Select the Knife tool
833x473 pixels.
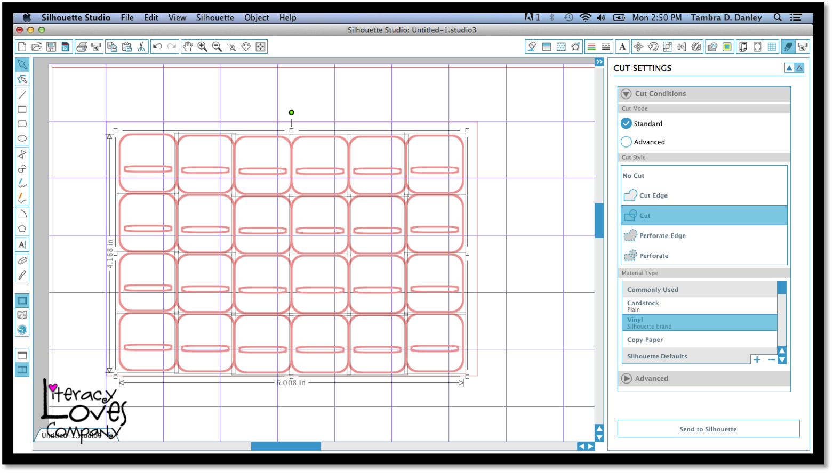(x=22, y=275)
